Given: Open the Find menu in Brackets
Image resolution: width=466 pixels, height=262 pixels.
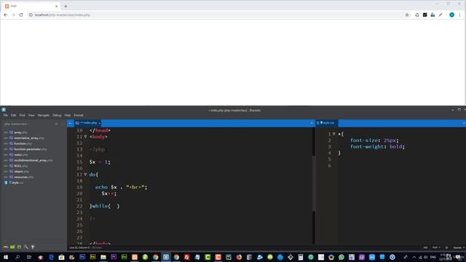Looking at the screenshot, I should [23, 115].
